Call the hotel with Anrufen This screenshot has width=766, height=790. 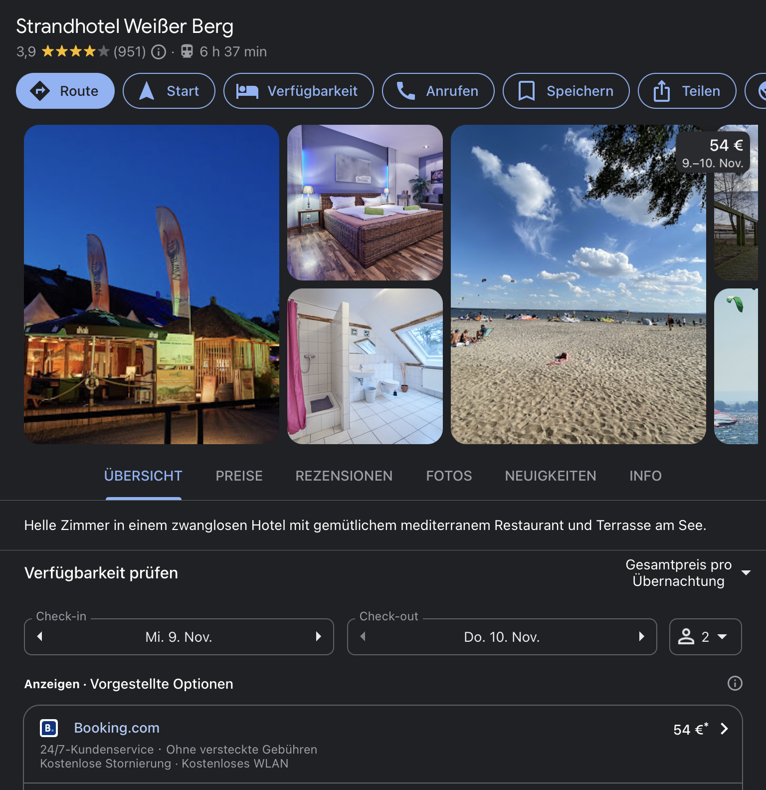click(438, 91)
